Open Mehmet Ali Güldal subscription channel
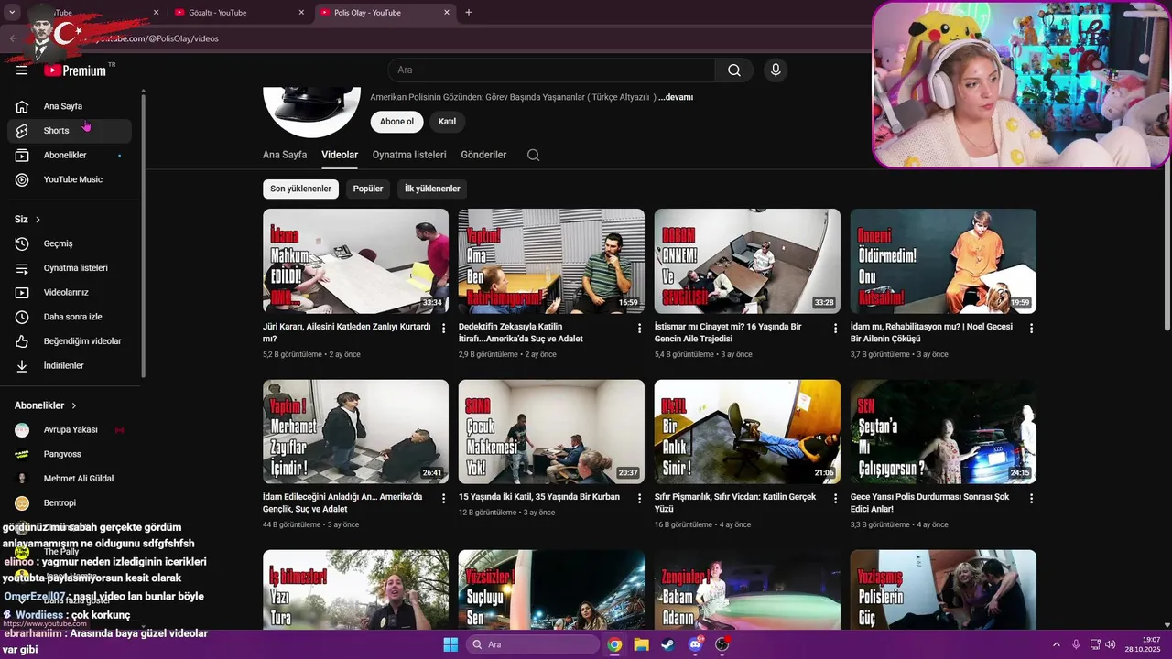This screenshot has height=659, width=1172. 70,479
